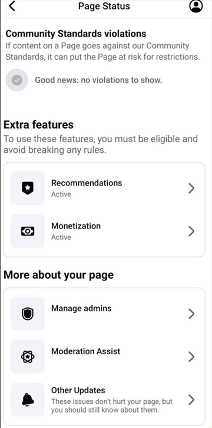Image resolution: width=212 pixels, height=428 pixels.
Task: Tap the back arrow in the header
Action: coord(12,6)
